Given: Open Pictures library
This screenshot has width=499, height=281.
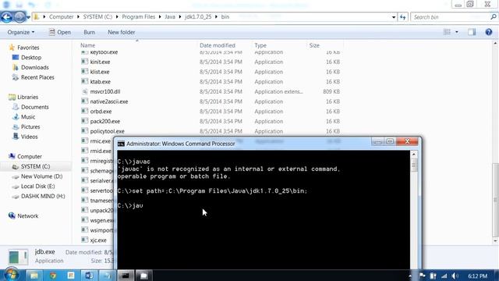Looking at the screenshot, I should 30,126.
